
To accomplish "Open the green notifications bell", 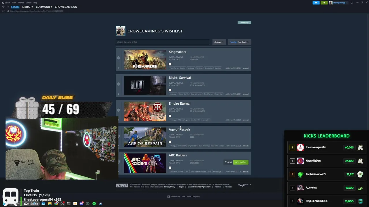I will pos(324,3).
